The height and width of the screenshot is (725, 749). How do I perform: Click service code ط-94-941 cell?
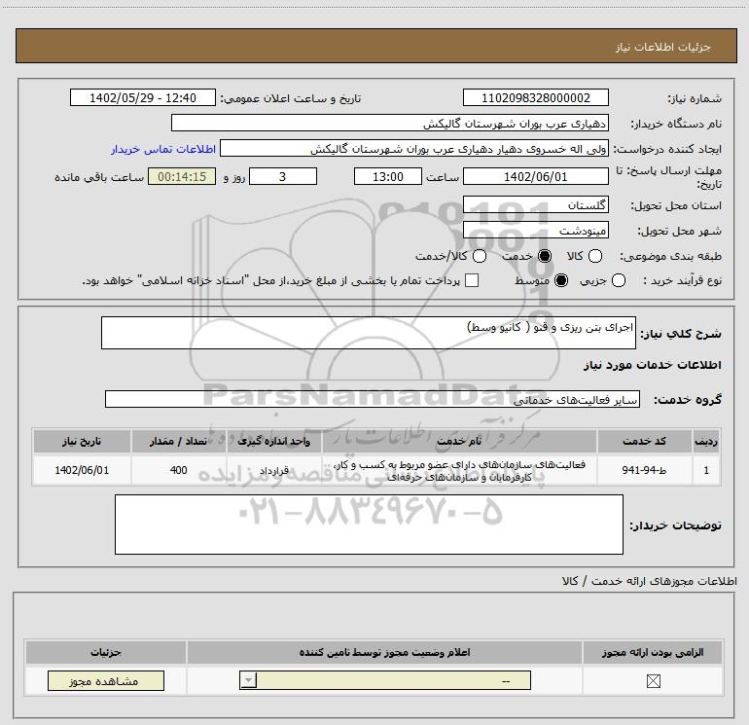pos(644,470)
